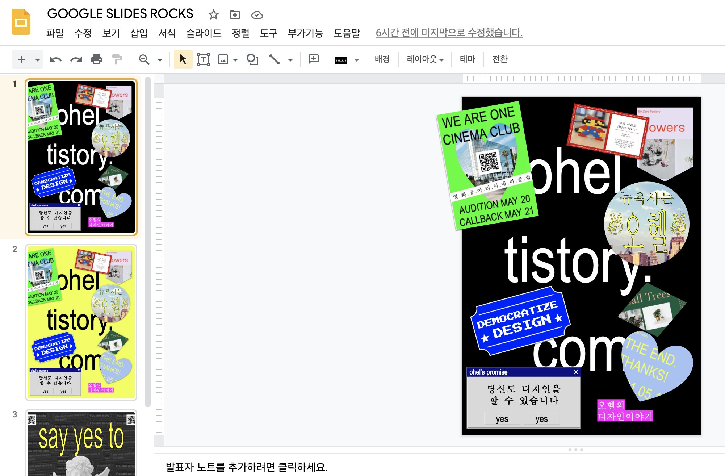Select the paint format roller icon
The width and height of the screenshot is (725, 476).
point(117,59)
